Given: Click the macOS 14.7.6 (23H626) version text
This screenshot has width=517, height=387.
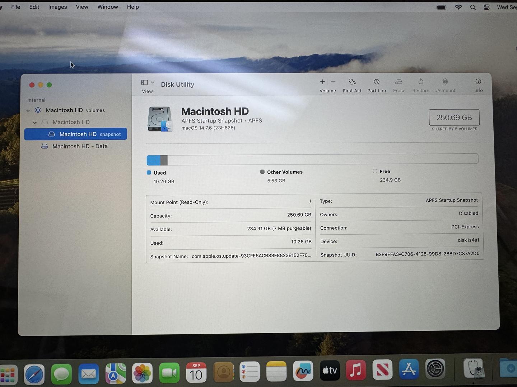Looking at the screenshot, I should tap(208, 128).
